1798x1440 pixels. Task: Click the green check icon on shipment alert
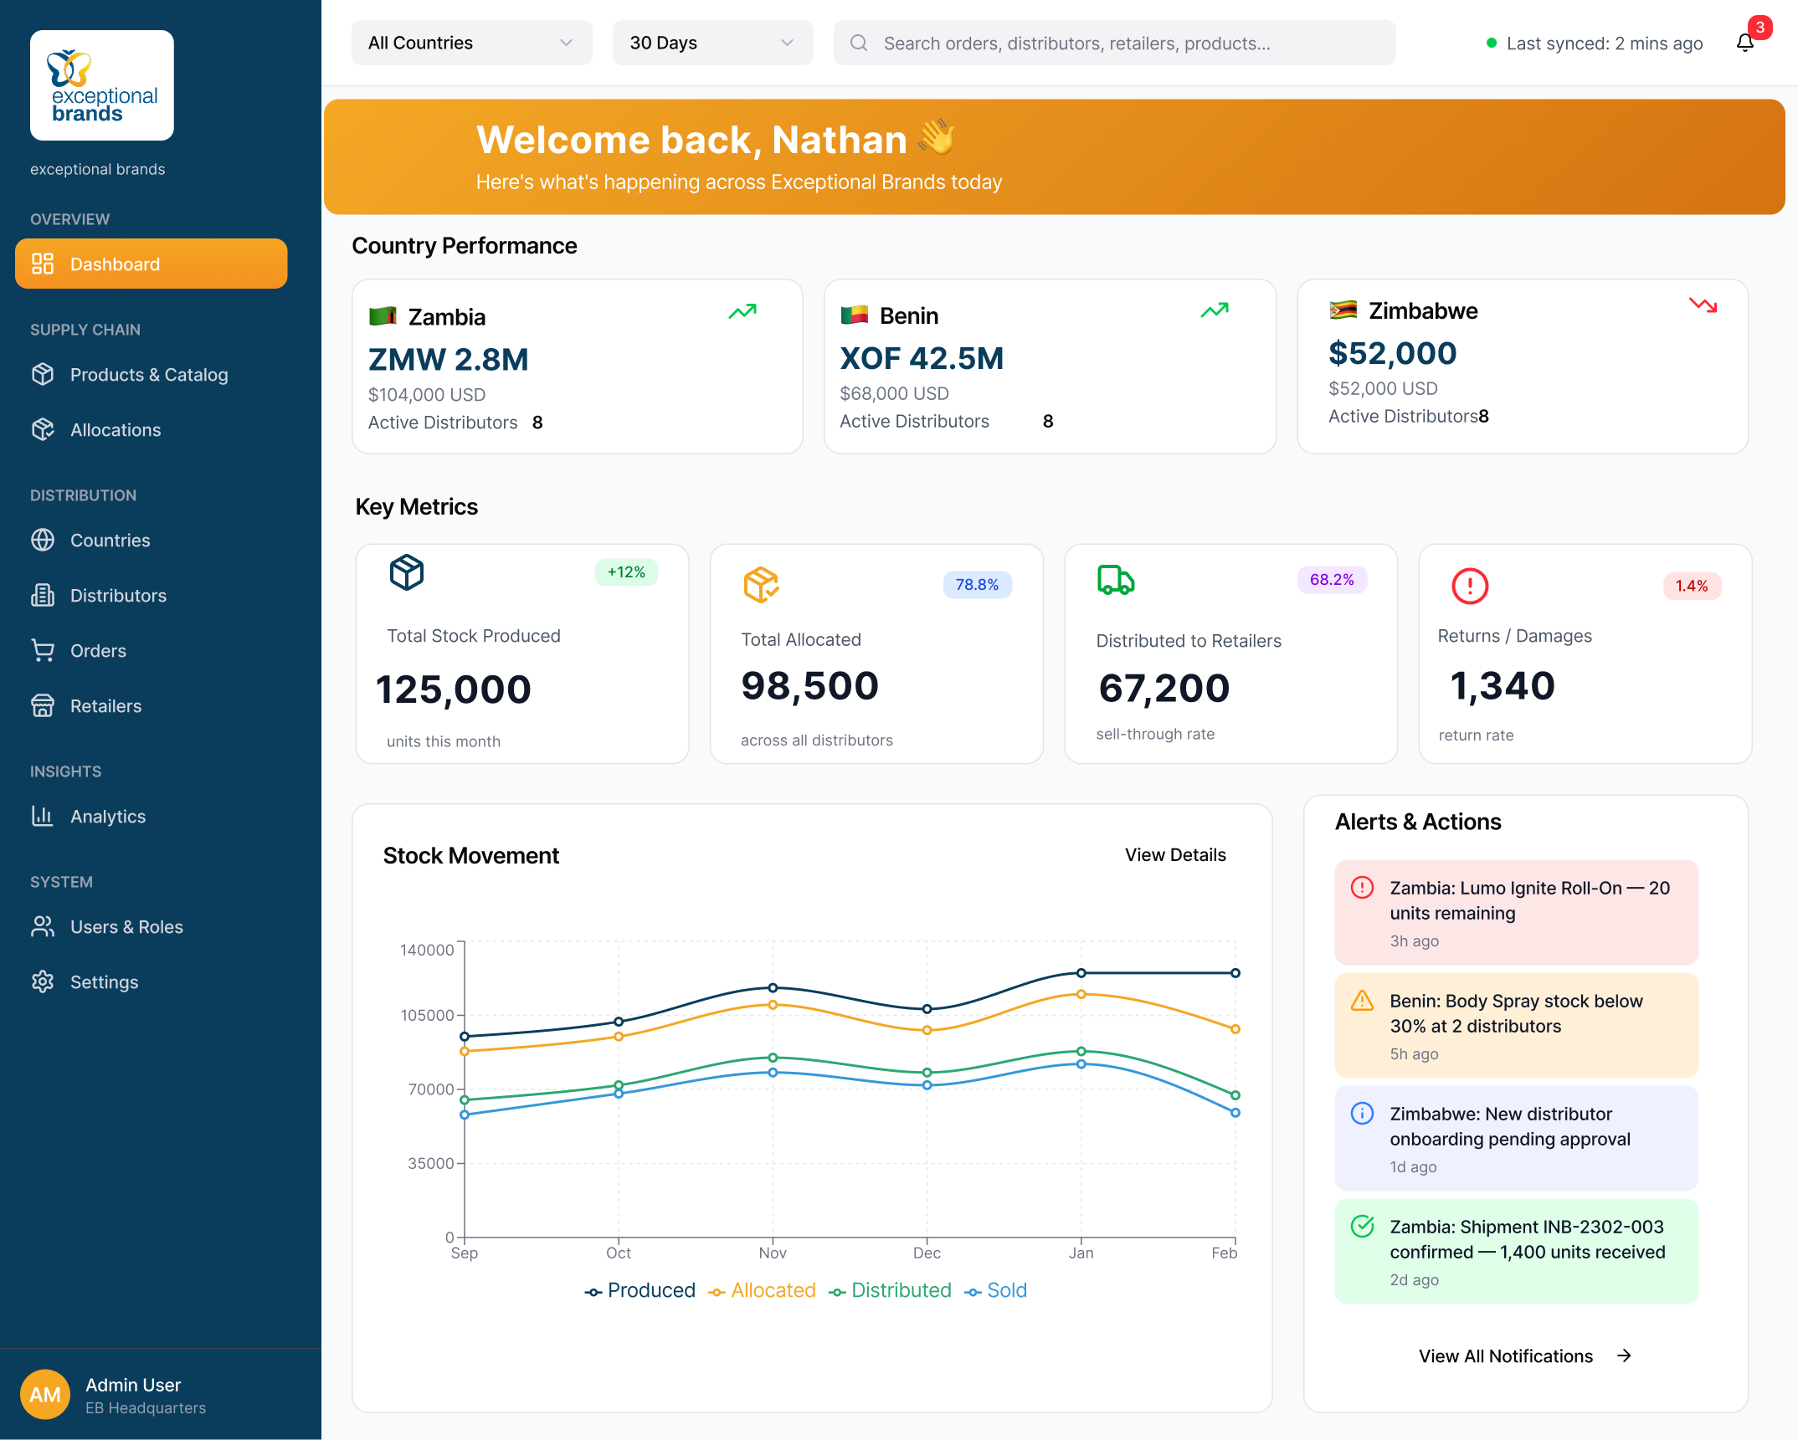pyautogui.click(x=1362, y=1226)
